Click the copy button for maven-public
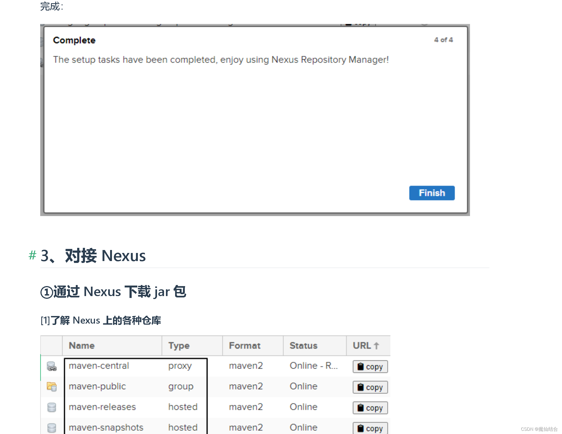This screenshot has width=562, height=434. (x=370, y=387)
